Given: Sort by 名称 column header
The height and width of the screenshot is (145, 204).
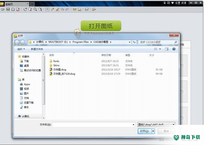Looking at the screenshot, I should 52,55.
